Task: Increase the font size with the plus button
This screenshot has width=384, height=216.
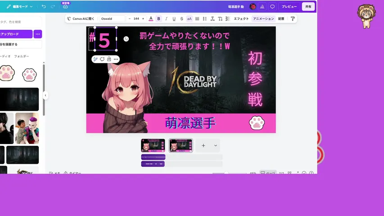Action: [143, 18]
